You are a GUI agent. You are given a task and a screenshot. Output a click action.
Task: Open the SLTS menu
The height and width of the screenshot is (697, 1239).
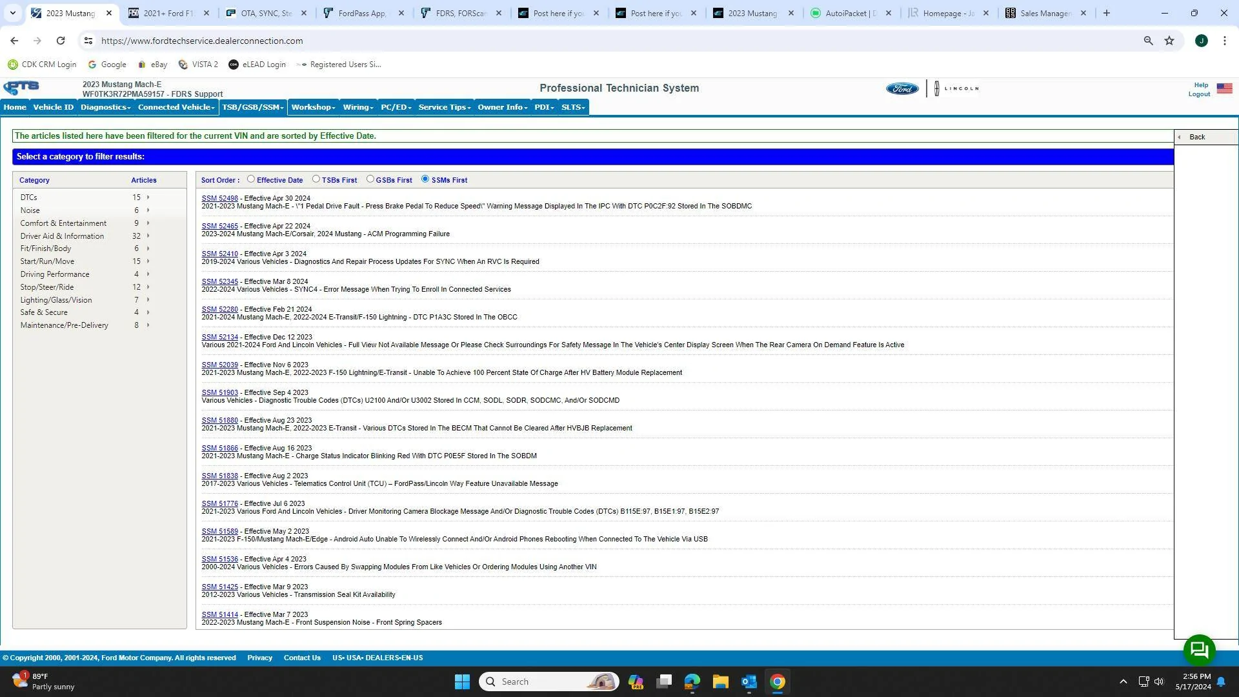573,107
